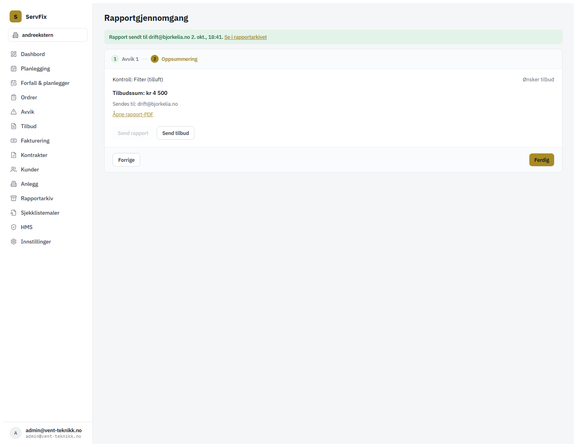Go to Innstillinger

[48, 242]
